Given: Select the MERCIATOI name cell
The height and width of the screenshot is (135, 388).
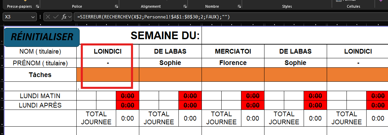Looking at the screenshot, I should pos(233,51).
